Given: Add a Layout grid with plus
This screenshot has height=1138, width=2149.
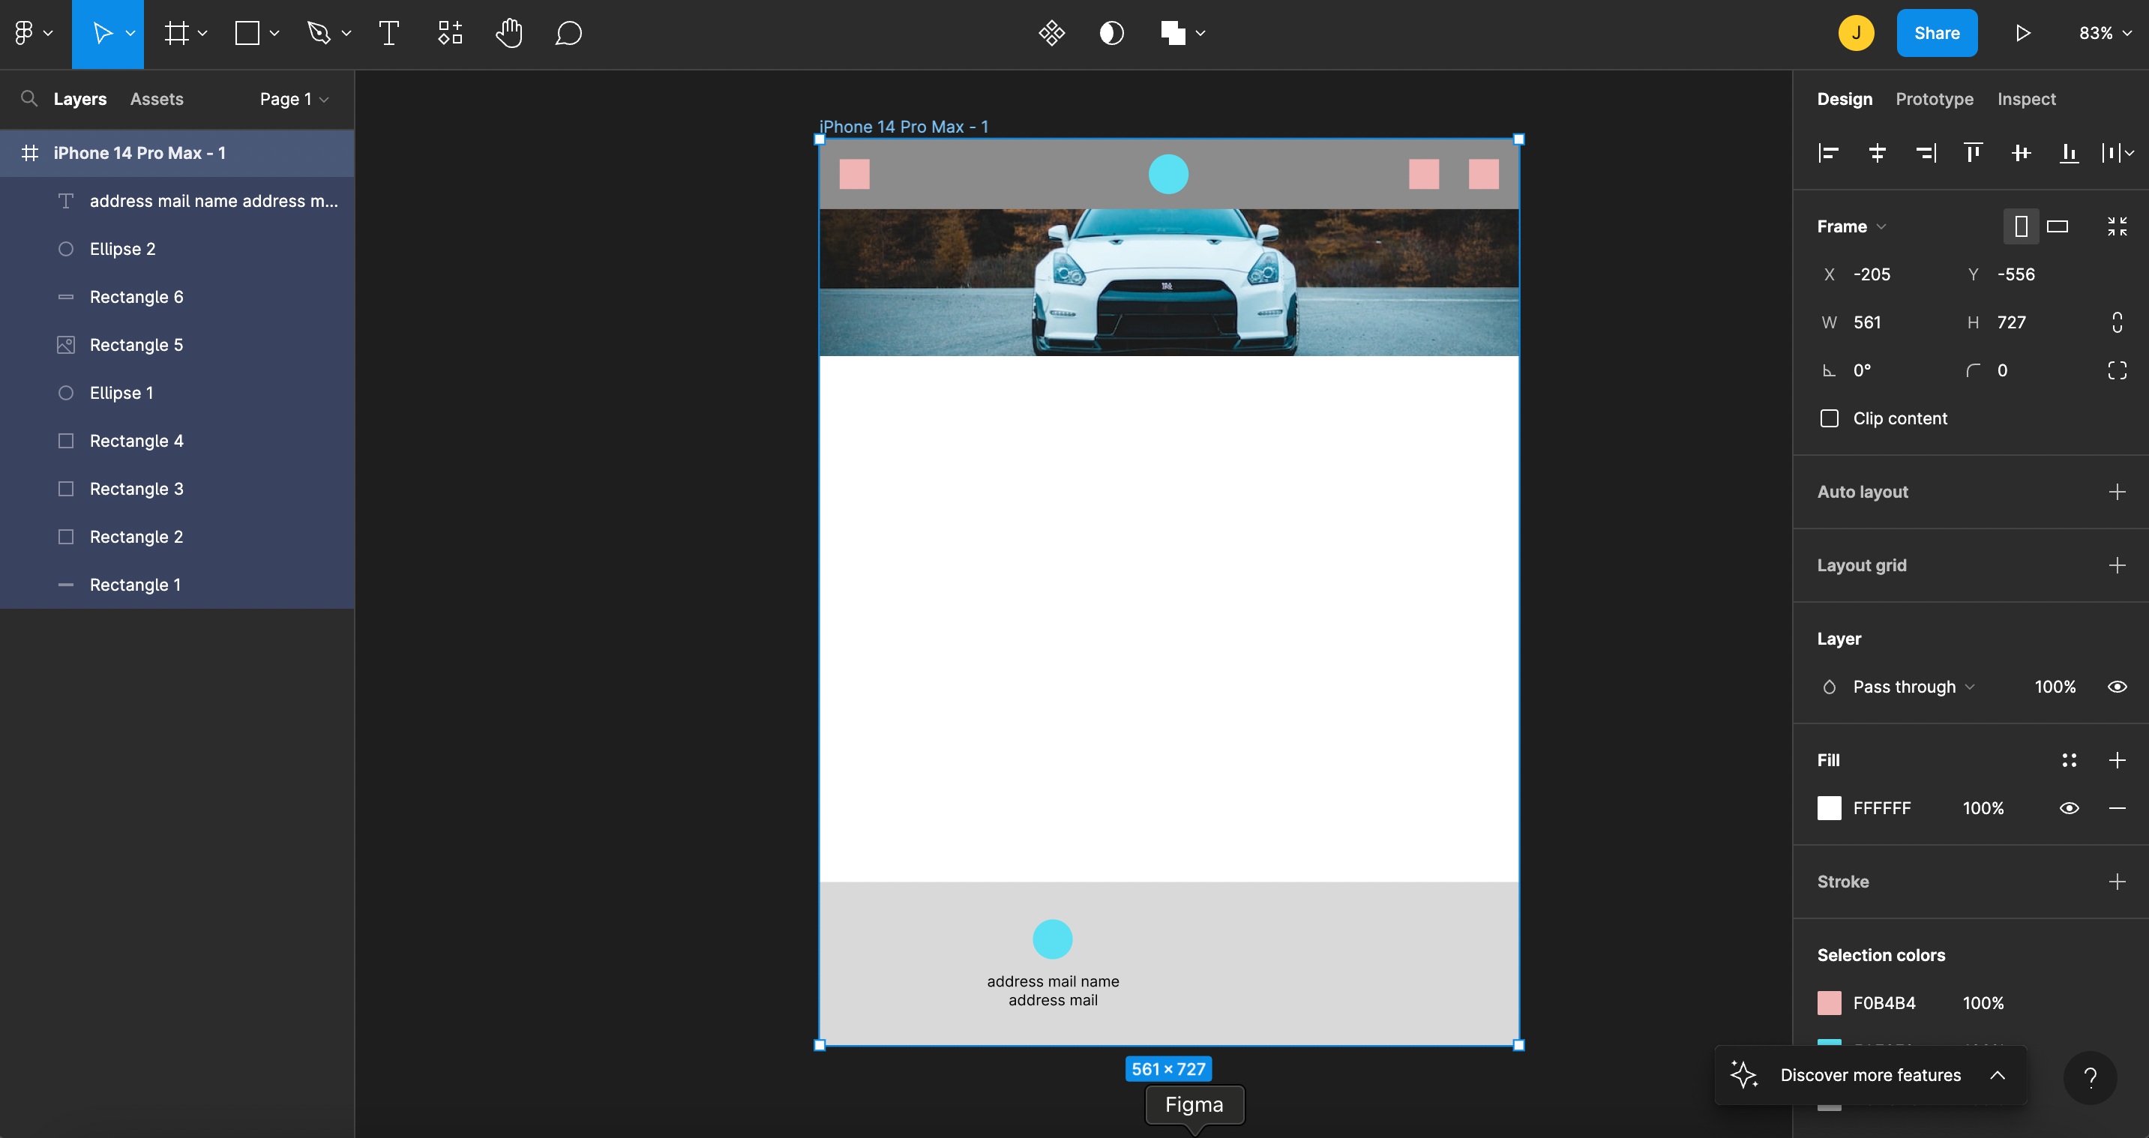Looking at the screenshot, I should (x=2118, y=565).
